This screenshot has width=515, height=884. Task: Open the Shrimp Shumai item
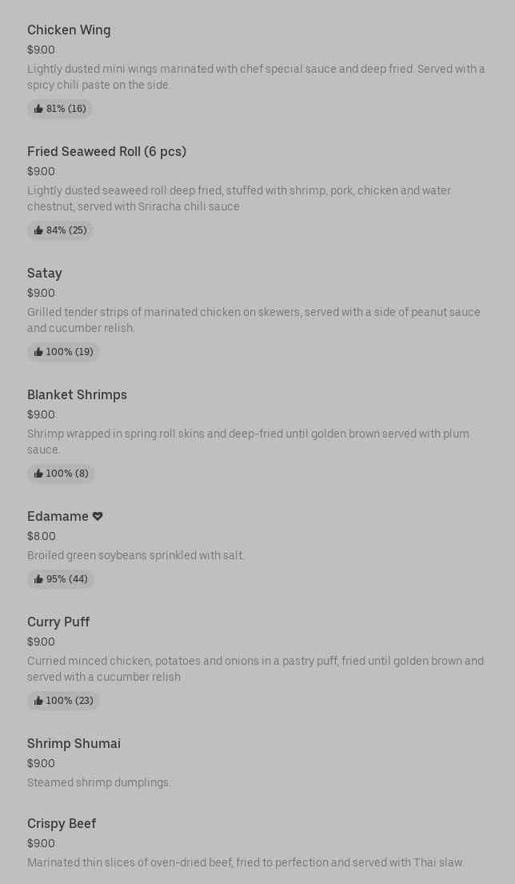click(x=74, y=744)
